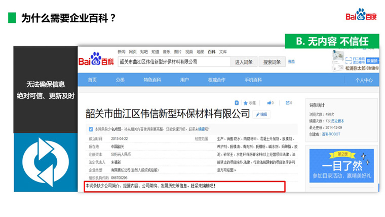Click the founding date 2013-04-22
The height and width of the screenshot is (217, 385).
coord(120,138)
